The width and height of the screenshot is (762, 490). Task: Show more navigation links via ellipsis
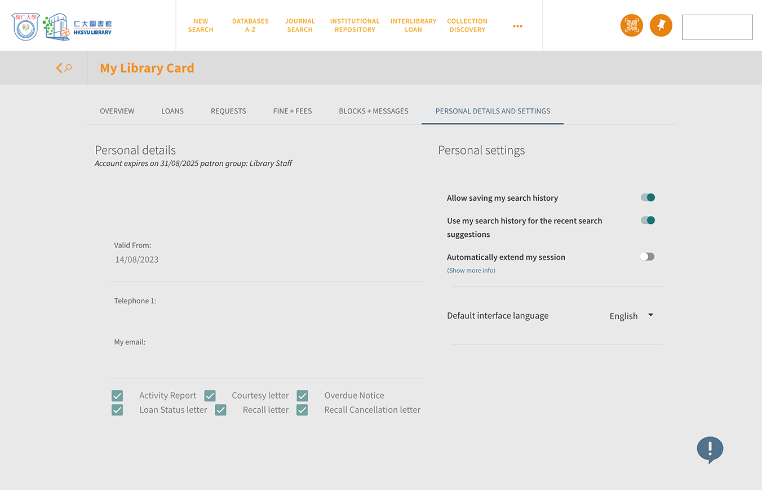(x=517, y=26)
